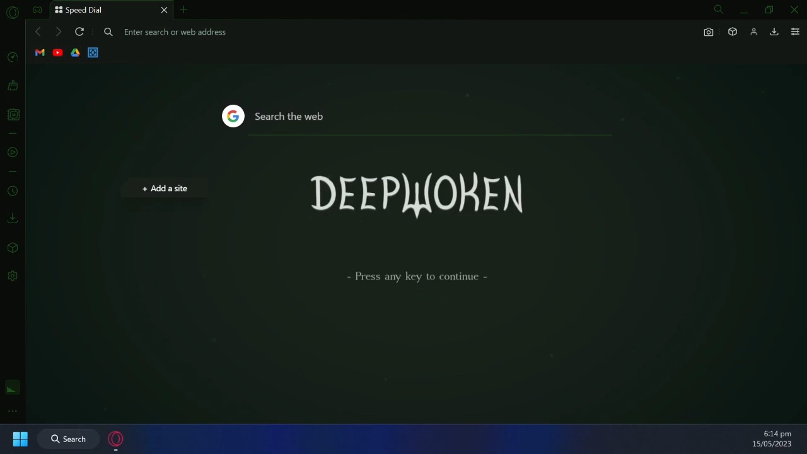Image resolution: width=807 pixels, height=454 pixels.
Task: Add a site to Speed Dial
Action: pos(165,189)
